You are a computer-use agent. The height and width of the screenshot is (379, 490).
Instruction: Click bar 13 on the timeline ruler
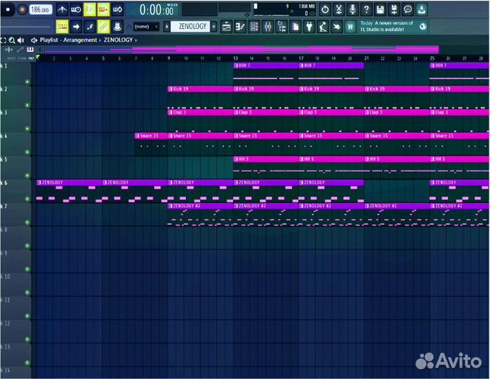click(235, 58)
